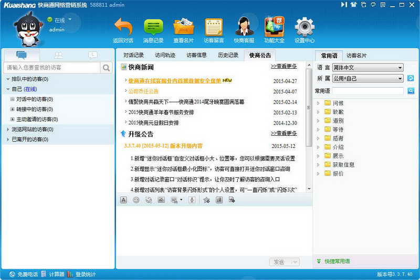Click 查看更多 link beside 升级公告

(x=283, y=133)
